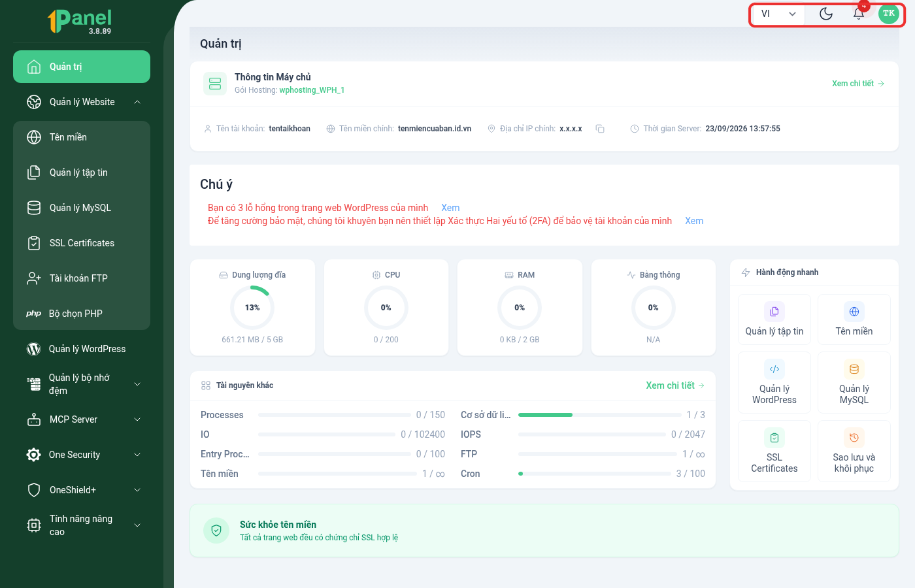Click the Quản lý MySQL quick action

tap(854, 382)
